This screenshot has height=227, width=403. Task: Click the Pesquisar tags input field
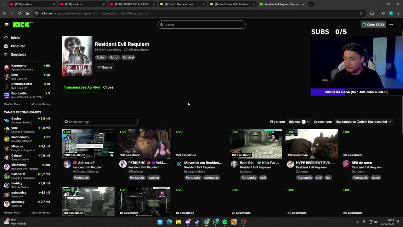[x=100, y=122]
